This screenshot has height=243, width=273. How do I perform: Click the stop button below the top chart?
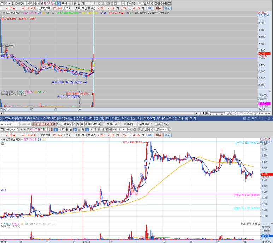(203, 113)
